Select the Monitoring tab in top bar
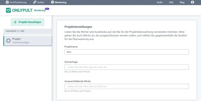 click(61, 2)
